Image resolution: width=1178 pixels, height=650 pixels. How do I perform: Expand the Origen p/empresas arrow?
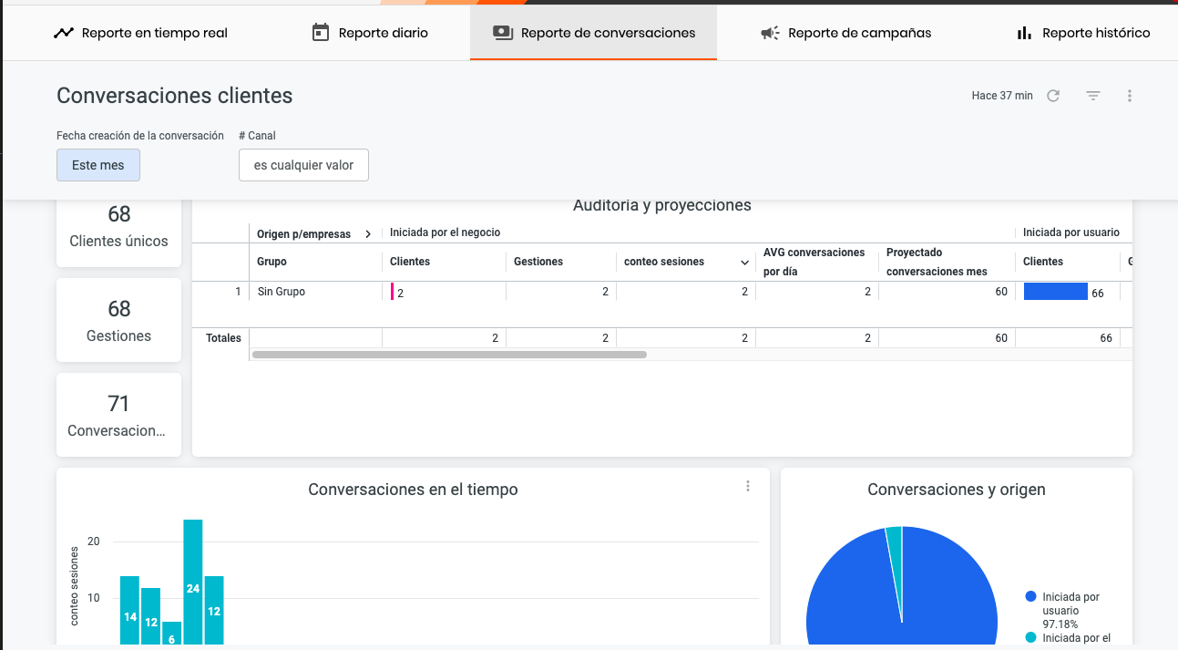point(368,233)
